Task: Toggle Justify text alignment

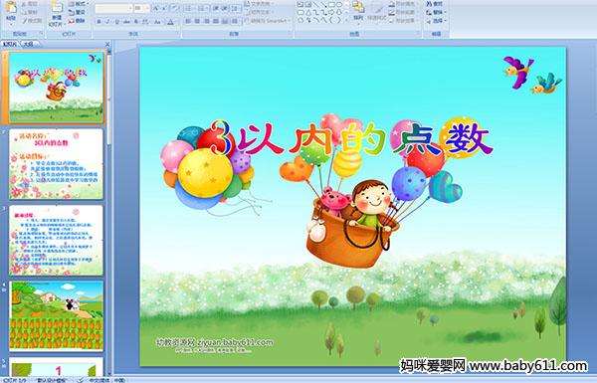Action: click(x=216, y=21)
